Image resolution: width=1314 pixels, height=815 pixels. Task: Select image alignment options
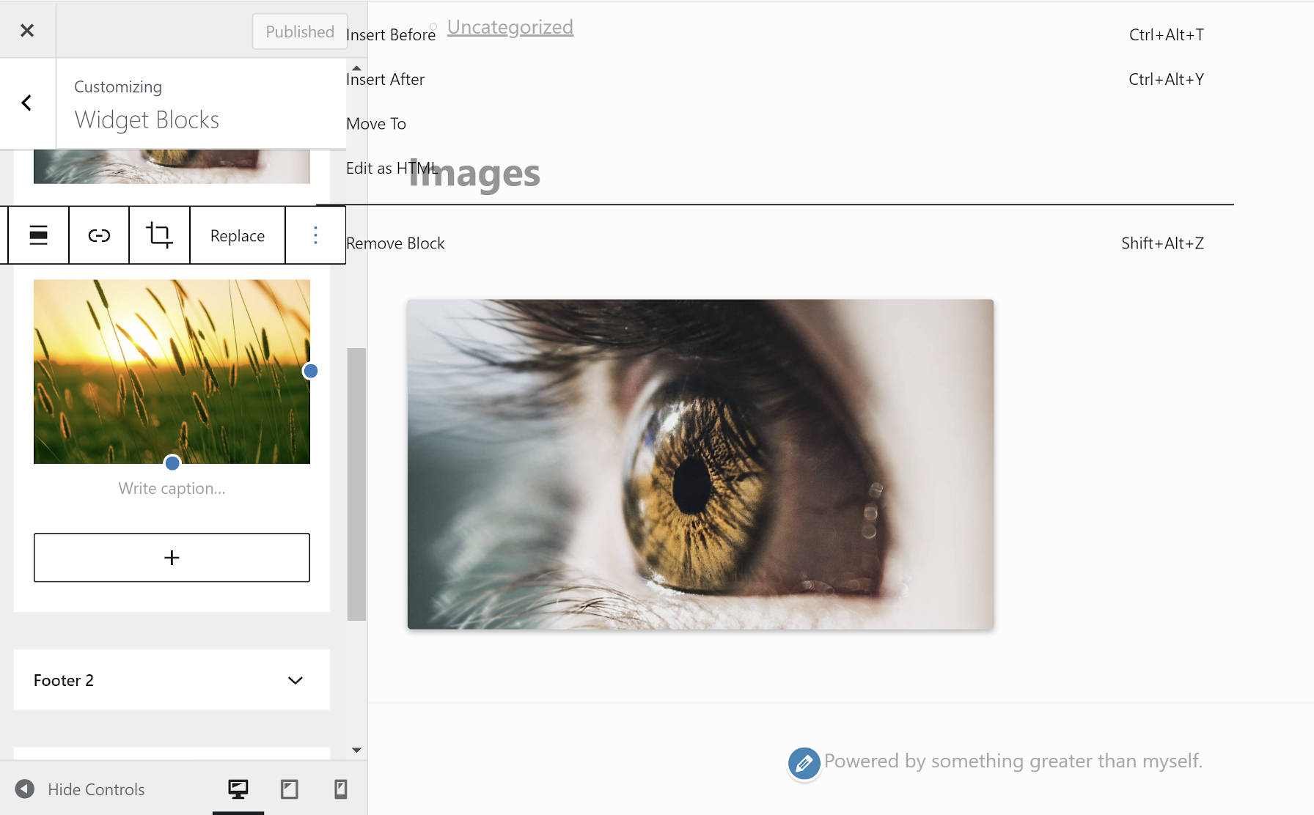pyautogui.click(x=37, y=235)
